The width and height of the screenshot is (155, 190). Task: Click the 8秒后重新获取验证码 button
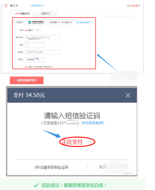tap(51, 167)
